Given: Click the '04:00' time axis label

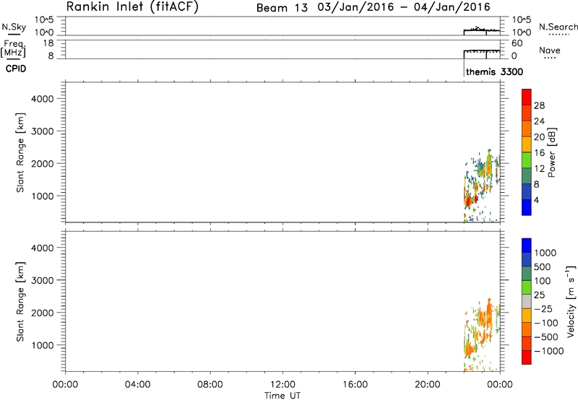Looking at the screenshot, I should pos(137,385).
